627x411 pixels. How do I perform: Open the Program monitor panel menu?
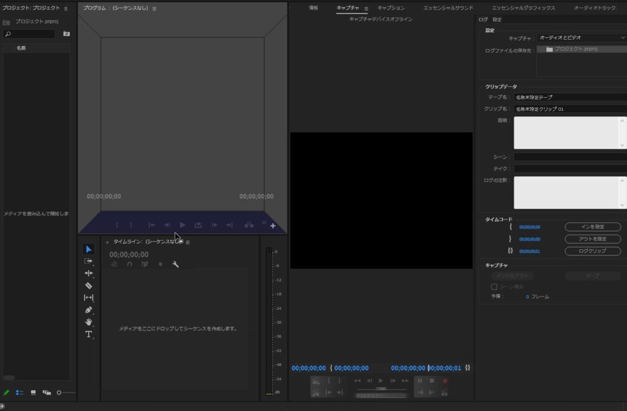(154, 9)
